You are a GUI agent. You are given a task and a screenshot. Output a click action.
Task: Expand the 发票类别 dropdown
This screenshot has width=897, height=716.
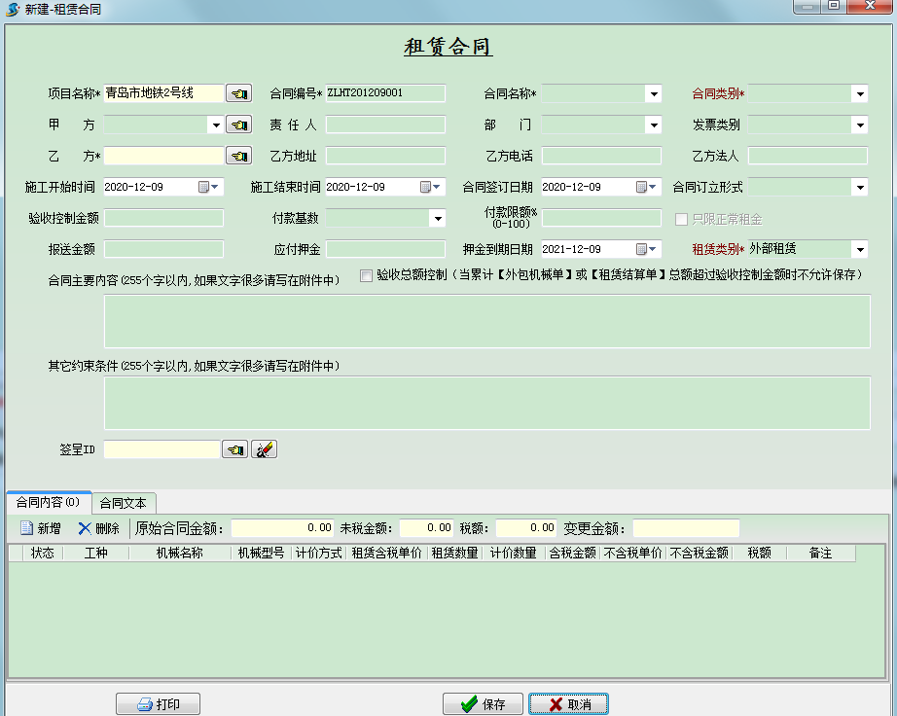(x=859, y=125)
